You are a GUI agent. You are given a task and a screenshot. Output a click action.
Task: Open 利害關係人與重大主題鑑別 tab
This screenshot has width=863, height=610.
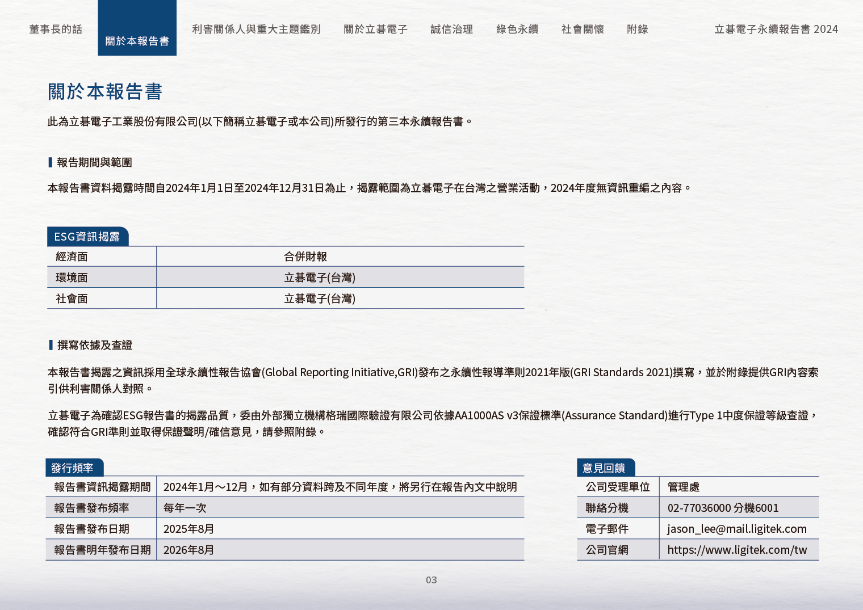256,29
